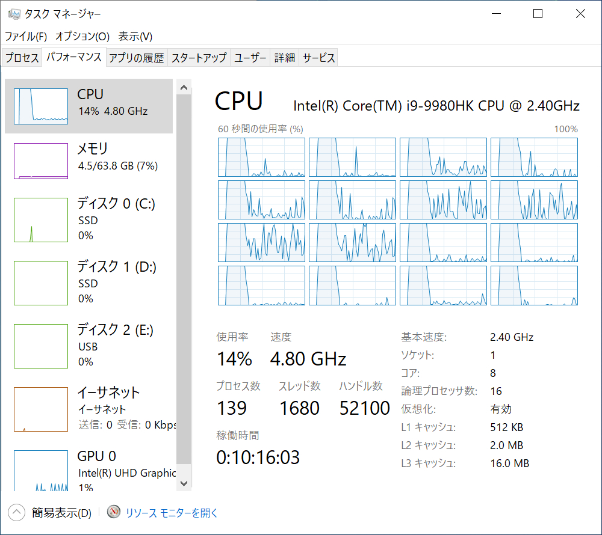The height and width of the screenshot is (535, 602).
Task: Switch to the サービス tab
Action: [x=319, y=58]
